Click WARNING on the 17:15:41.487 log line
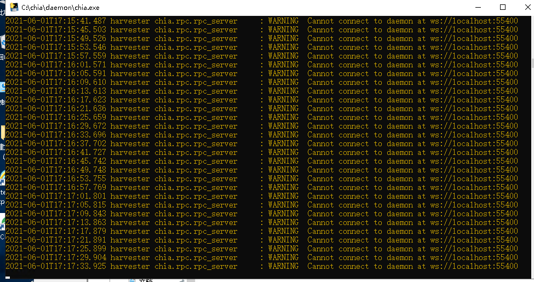Screen dimensions: 534x282 [283, 21]
